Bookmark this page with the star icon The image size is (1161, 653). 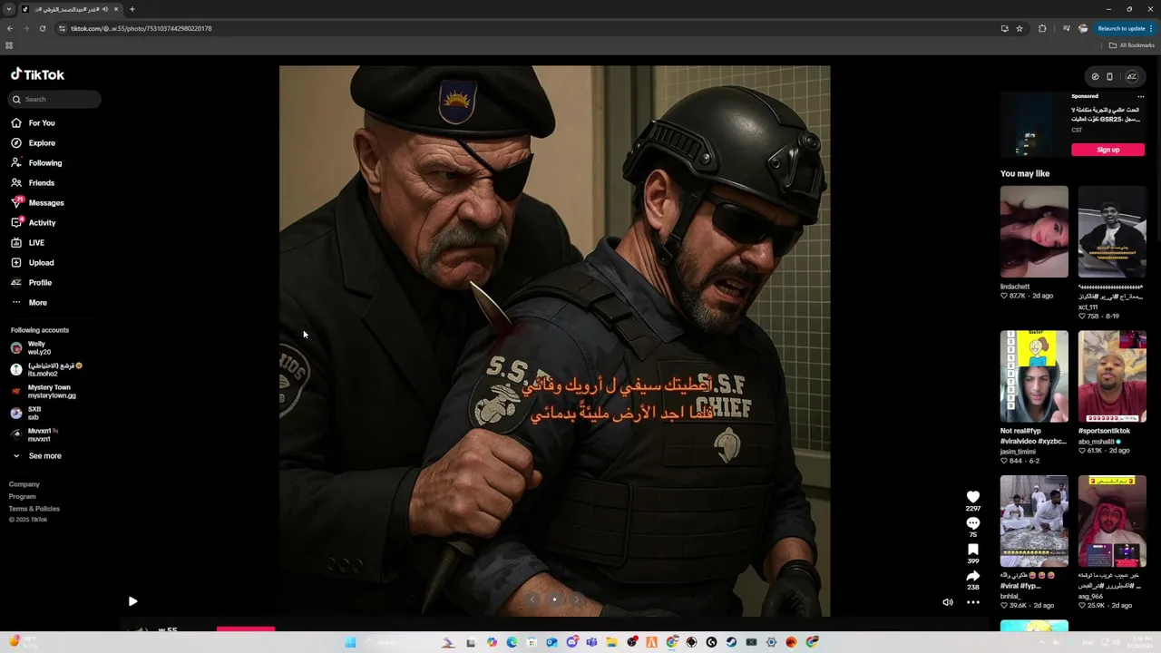coord(1020,28)
